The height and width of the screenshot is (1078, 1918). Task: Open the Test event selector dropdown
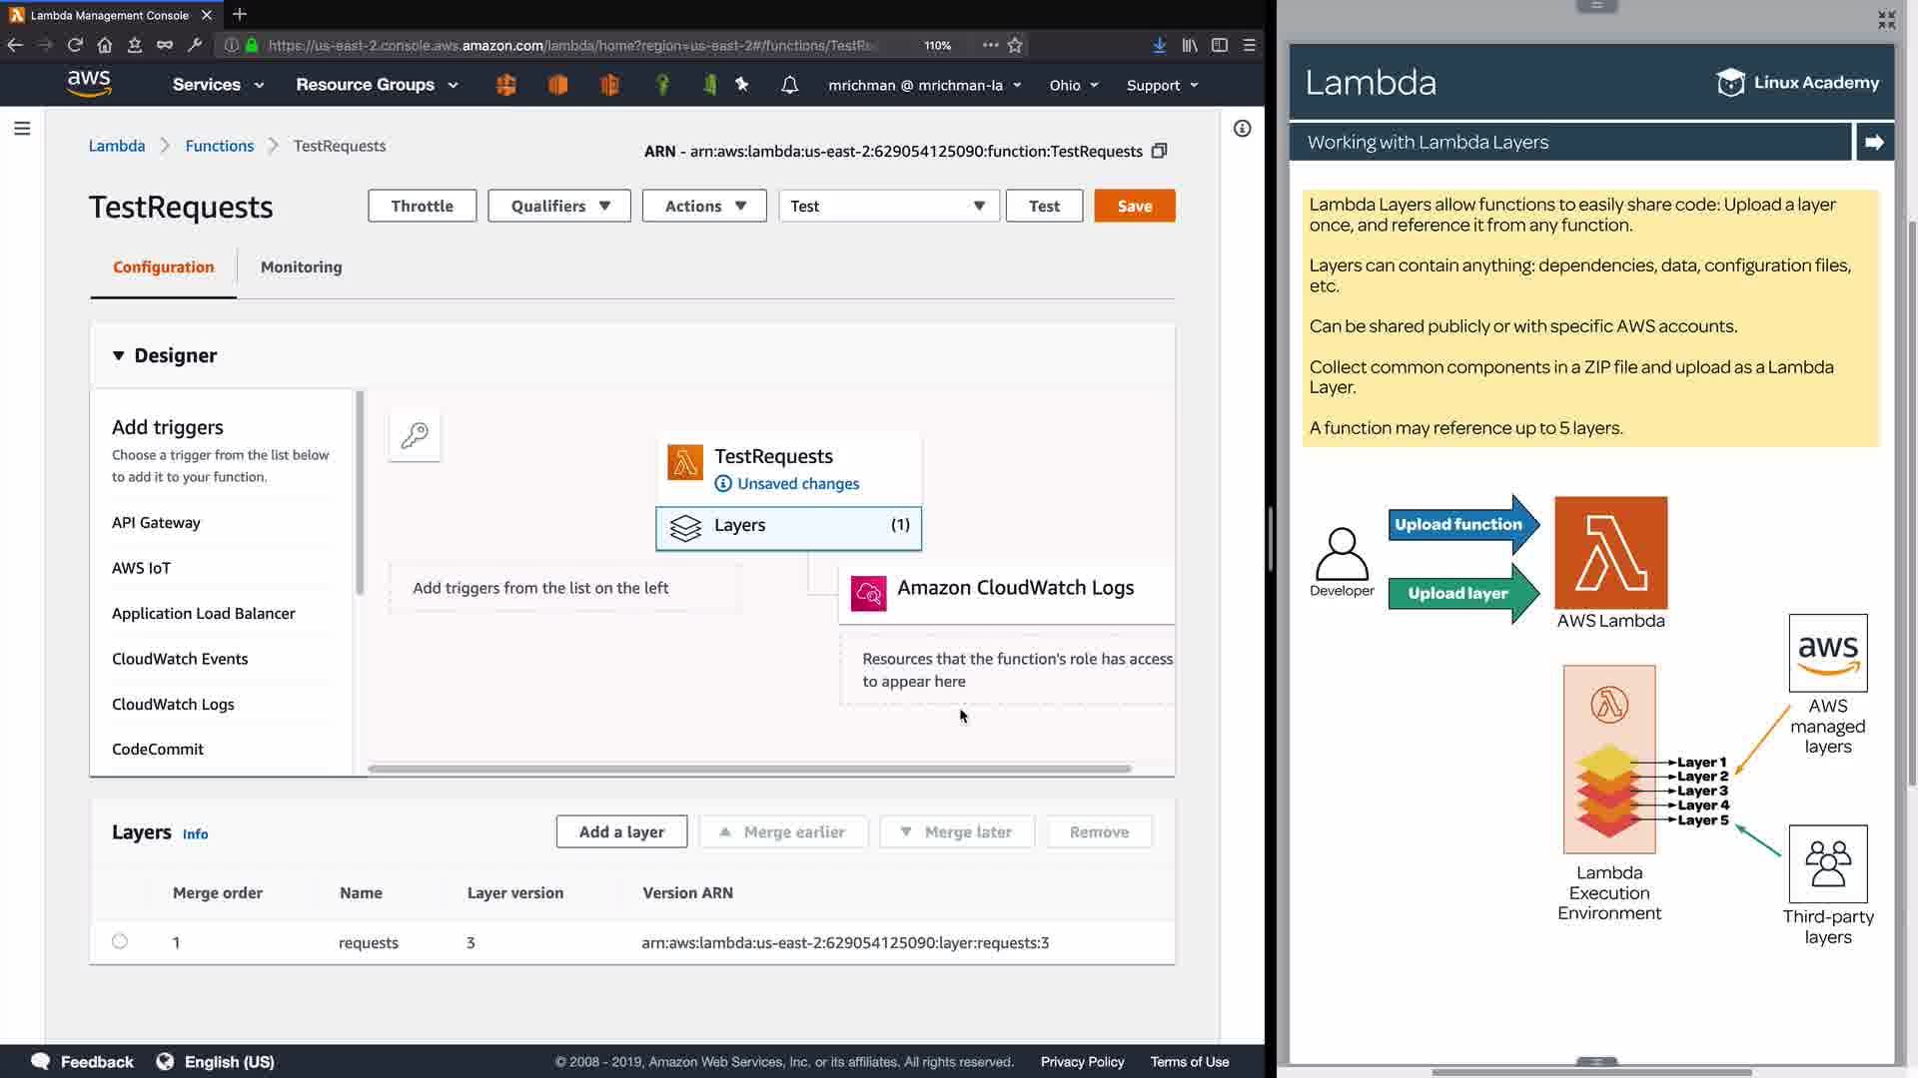click(888, 206)
